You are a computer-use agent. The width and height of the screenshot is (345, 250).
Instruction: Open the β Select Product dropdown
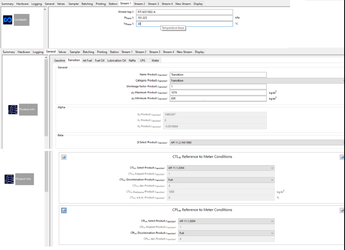click(x=257, y=142)
